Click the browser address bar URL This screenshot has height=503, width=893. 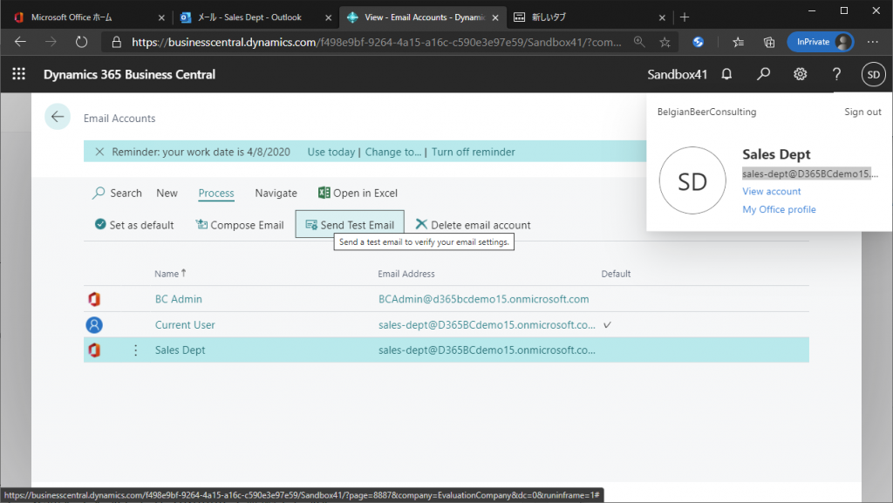376,42
